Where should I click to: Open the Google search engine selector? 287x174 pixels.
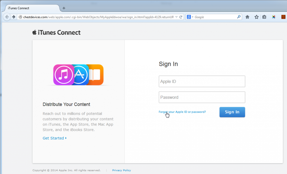click(x=190, y=17)
